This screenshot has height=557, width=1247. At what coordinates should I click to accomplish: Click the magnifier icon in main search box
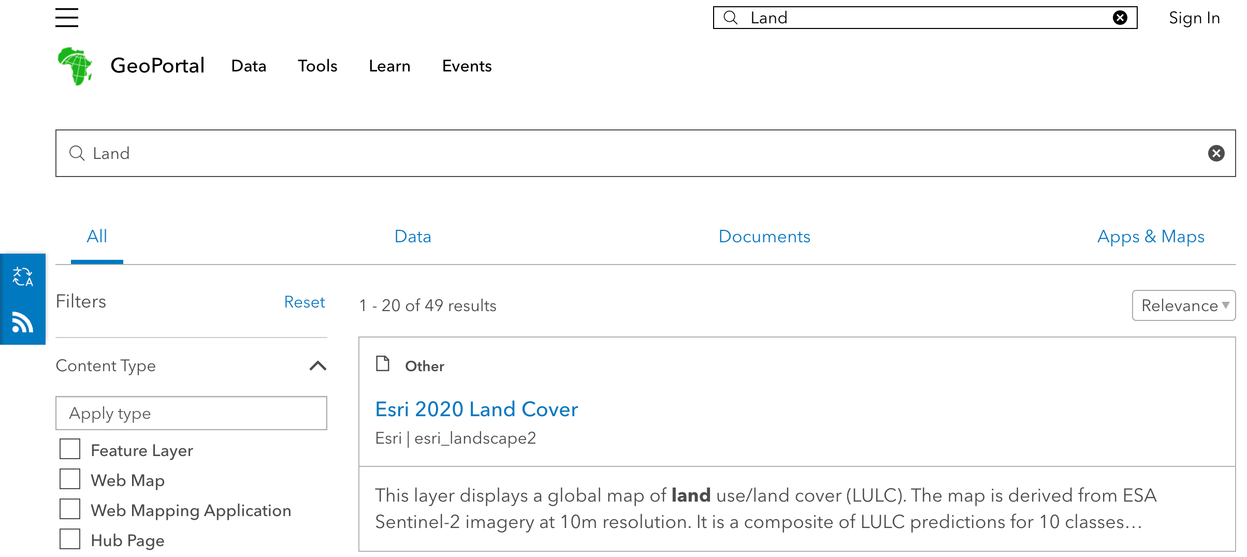pos(77,153)
